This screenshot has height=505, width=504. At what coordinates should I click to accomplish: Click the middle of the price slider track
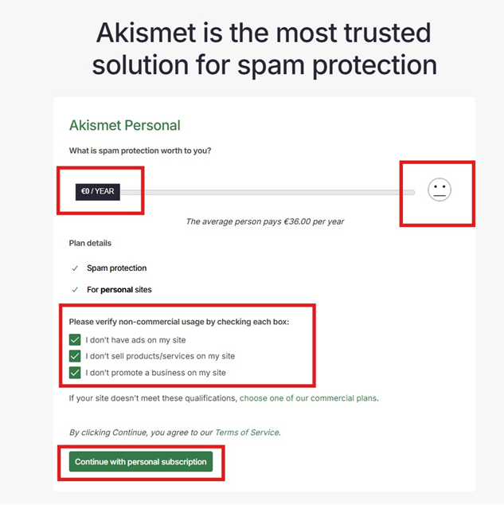tap(267, 192)
